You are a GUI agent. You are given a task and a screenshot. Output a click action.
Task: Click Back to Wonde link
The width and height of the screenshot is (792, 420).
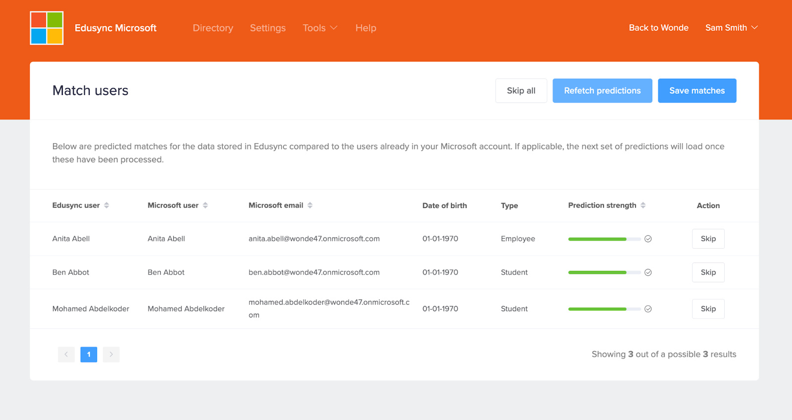click(x=658, y=28)
